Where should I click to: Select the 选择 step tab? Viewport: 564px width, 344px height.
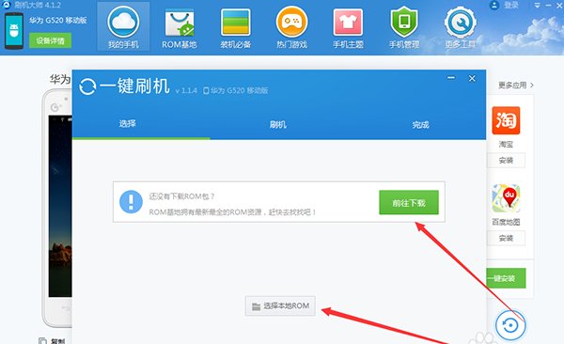tap(127, 124)
